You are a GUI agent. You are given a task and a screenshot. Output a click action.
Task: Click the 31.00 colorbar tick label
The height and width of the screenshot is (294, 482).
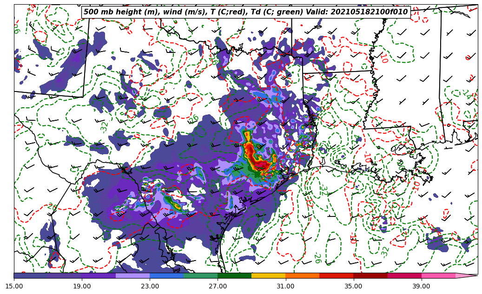(x=285, y=286)
